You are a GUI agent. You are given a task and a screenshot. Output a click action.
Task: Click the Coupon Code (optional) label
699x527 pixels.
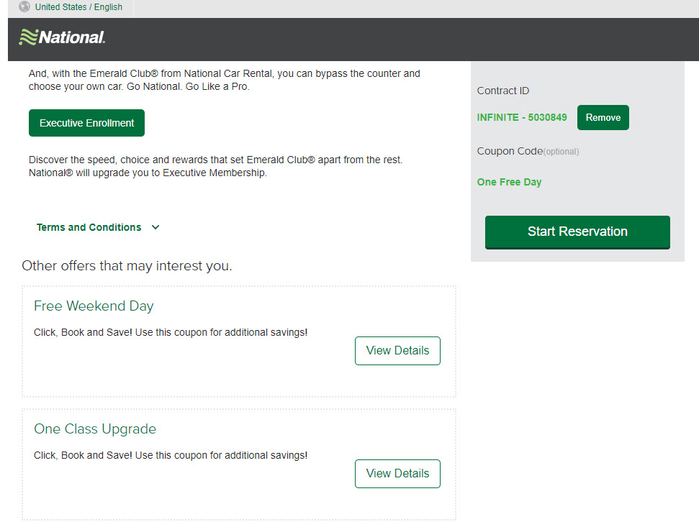pyautogui.click(x=528, y=151)
